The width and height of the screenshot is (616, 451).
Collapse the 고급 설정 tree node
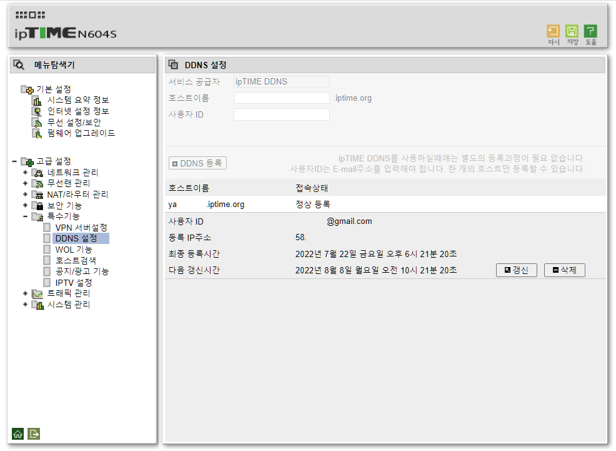(x=14, y=161)
